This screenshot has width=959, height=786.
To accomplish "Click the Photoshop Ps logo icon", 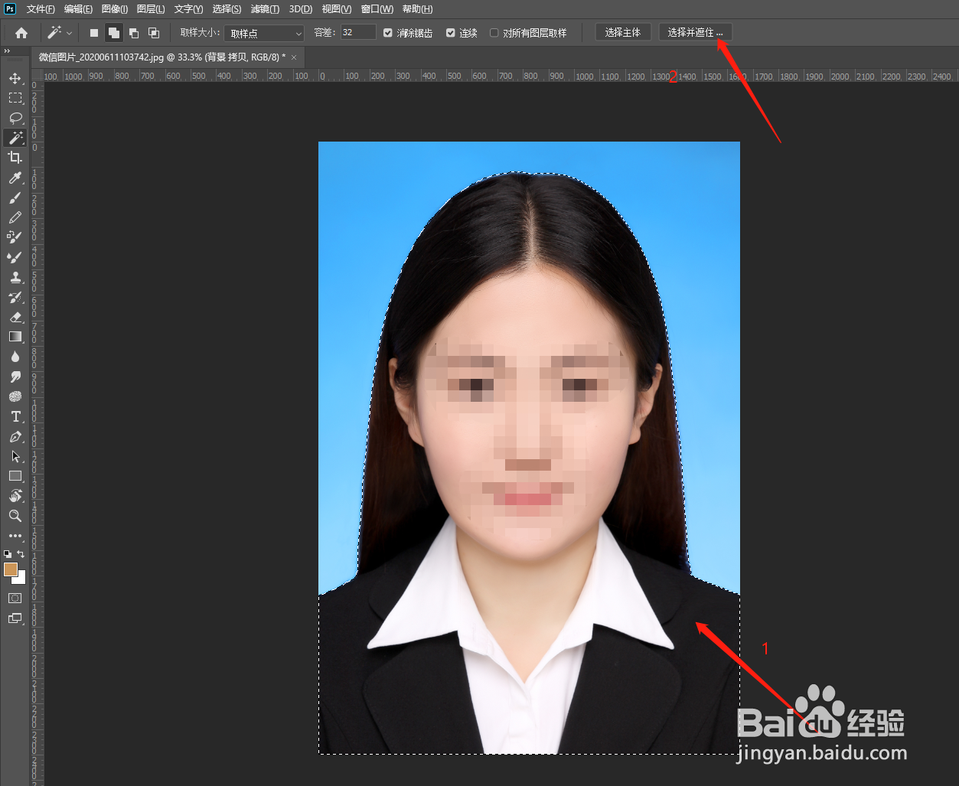I will click(x=10, y=9).
